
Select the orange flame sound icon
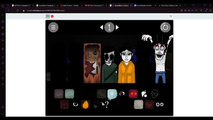(x=86, y=104)
